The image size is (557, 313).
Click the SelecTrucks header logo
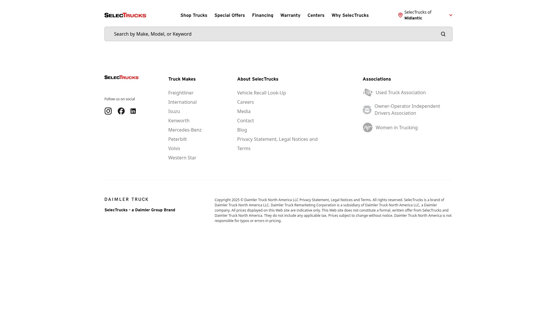126,15
